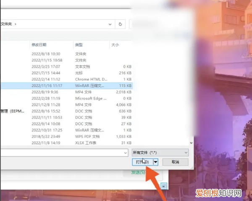Image resolution: width=252 pixels, height=201 pixels.
Task: Select the row dated 2022/8/18 10:30
Action: click(x=66, y=54)
